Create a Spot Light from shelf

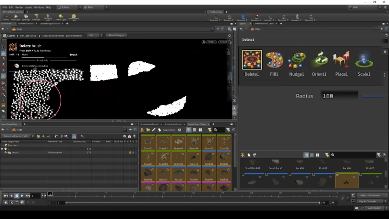coord(26,18)
